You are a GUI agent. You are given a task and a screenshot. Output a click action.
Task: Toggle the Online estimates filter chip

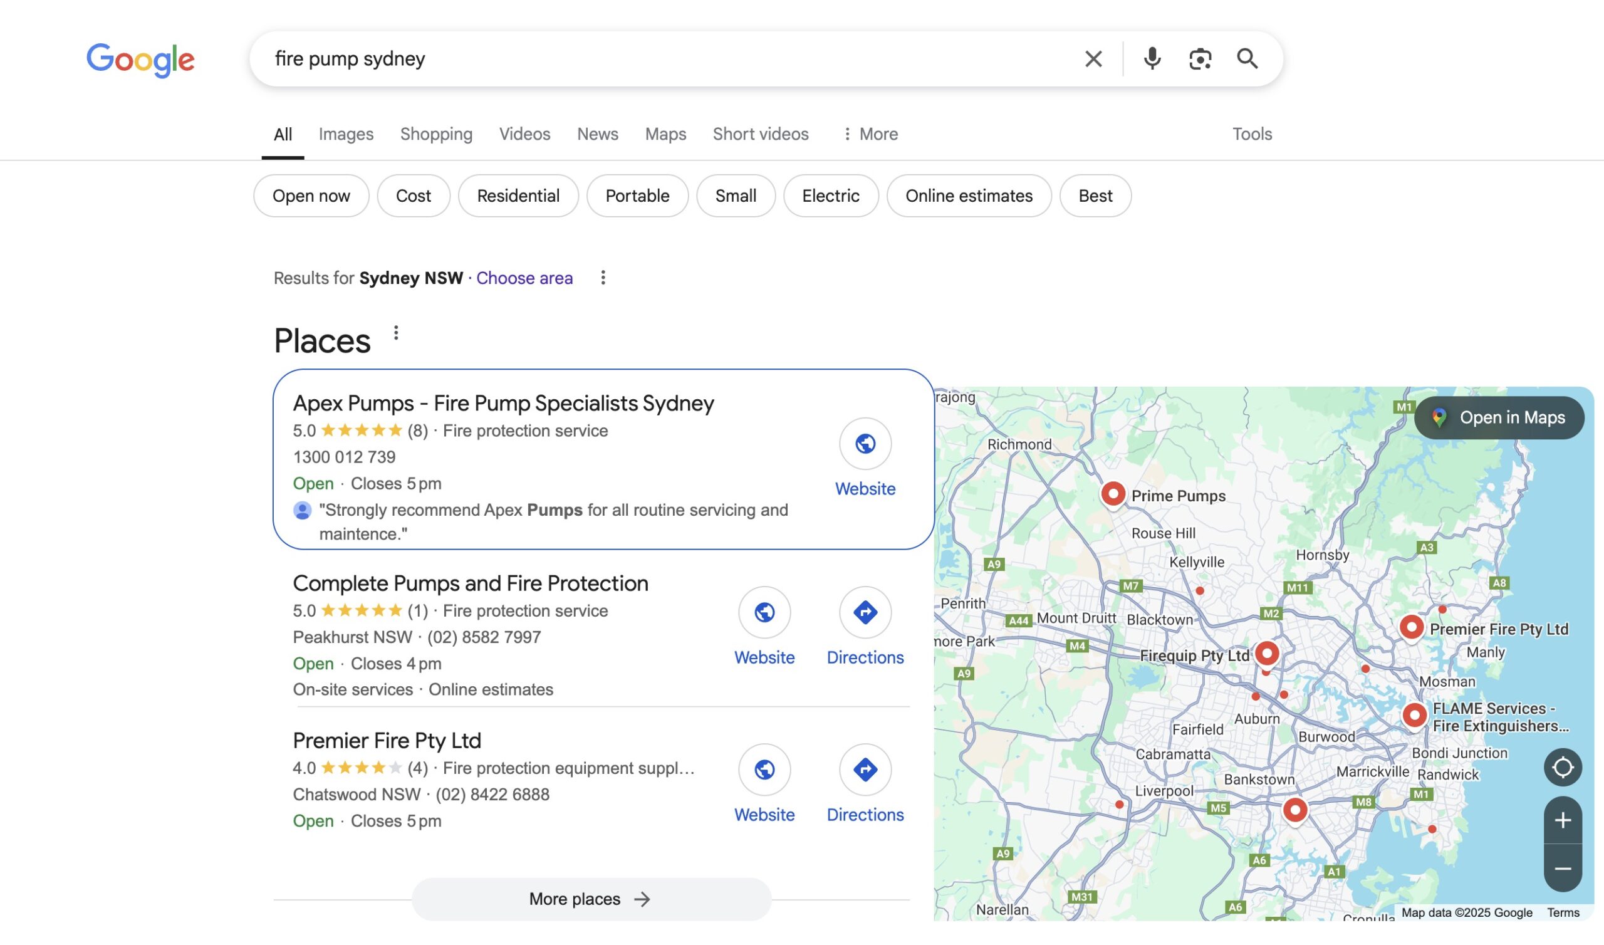[x=969, y=196]
